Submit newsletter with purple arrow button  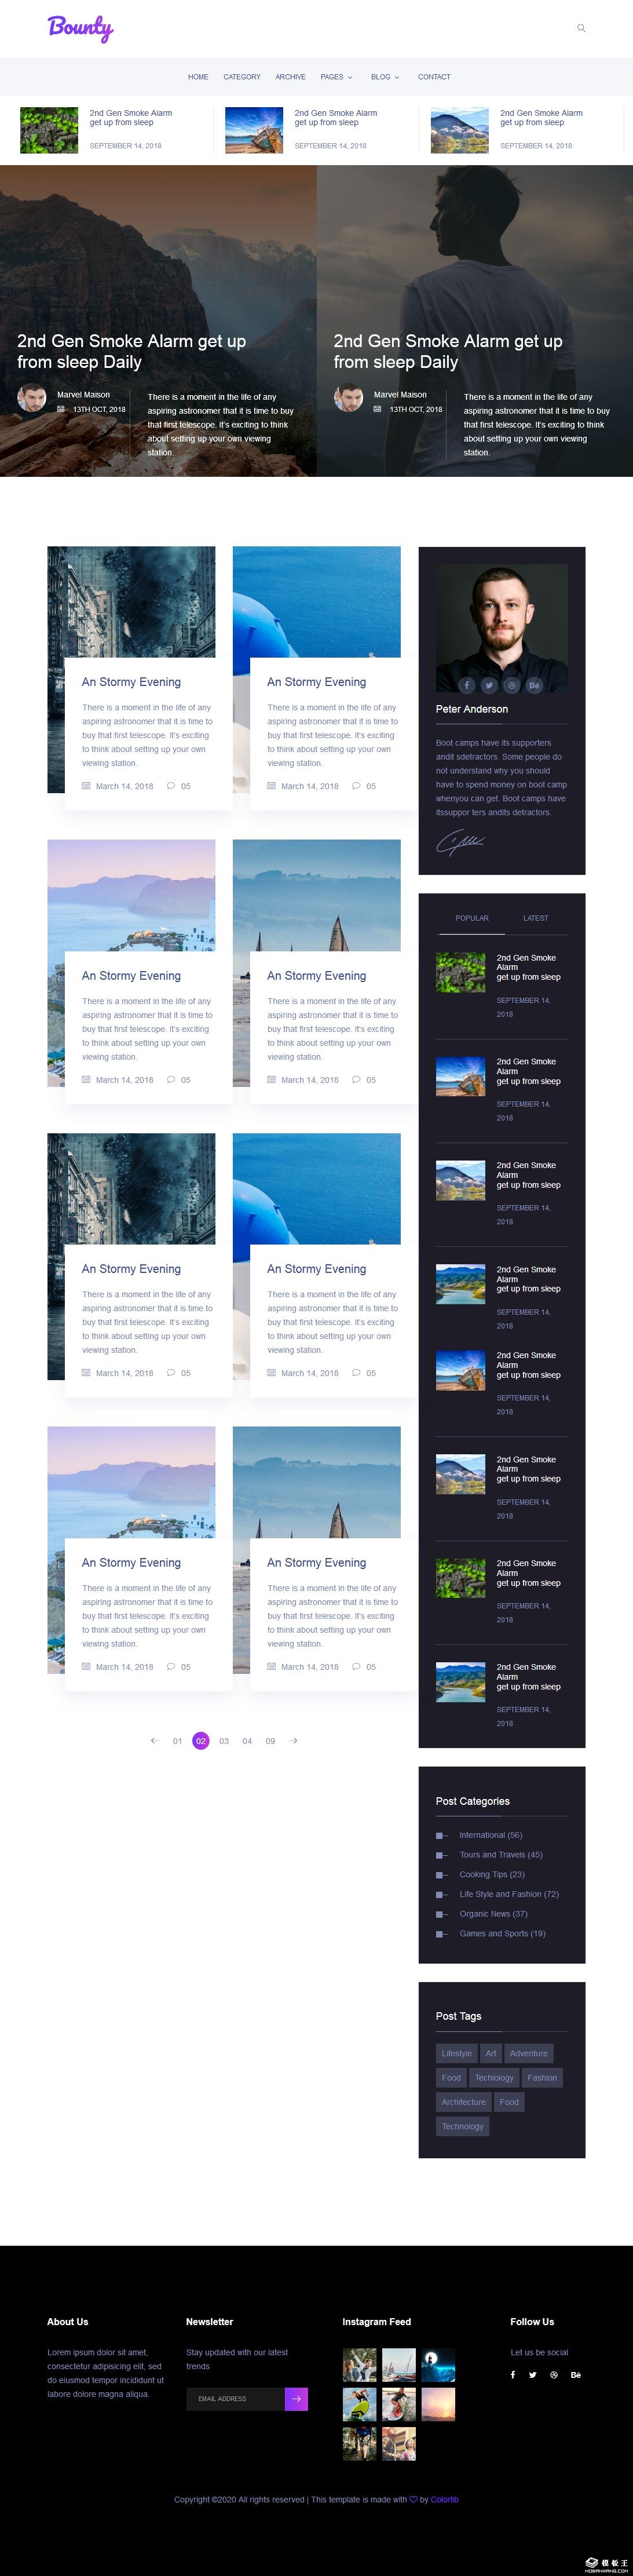point(296,2399)
